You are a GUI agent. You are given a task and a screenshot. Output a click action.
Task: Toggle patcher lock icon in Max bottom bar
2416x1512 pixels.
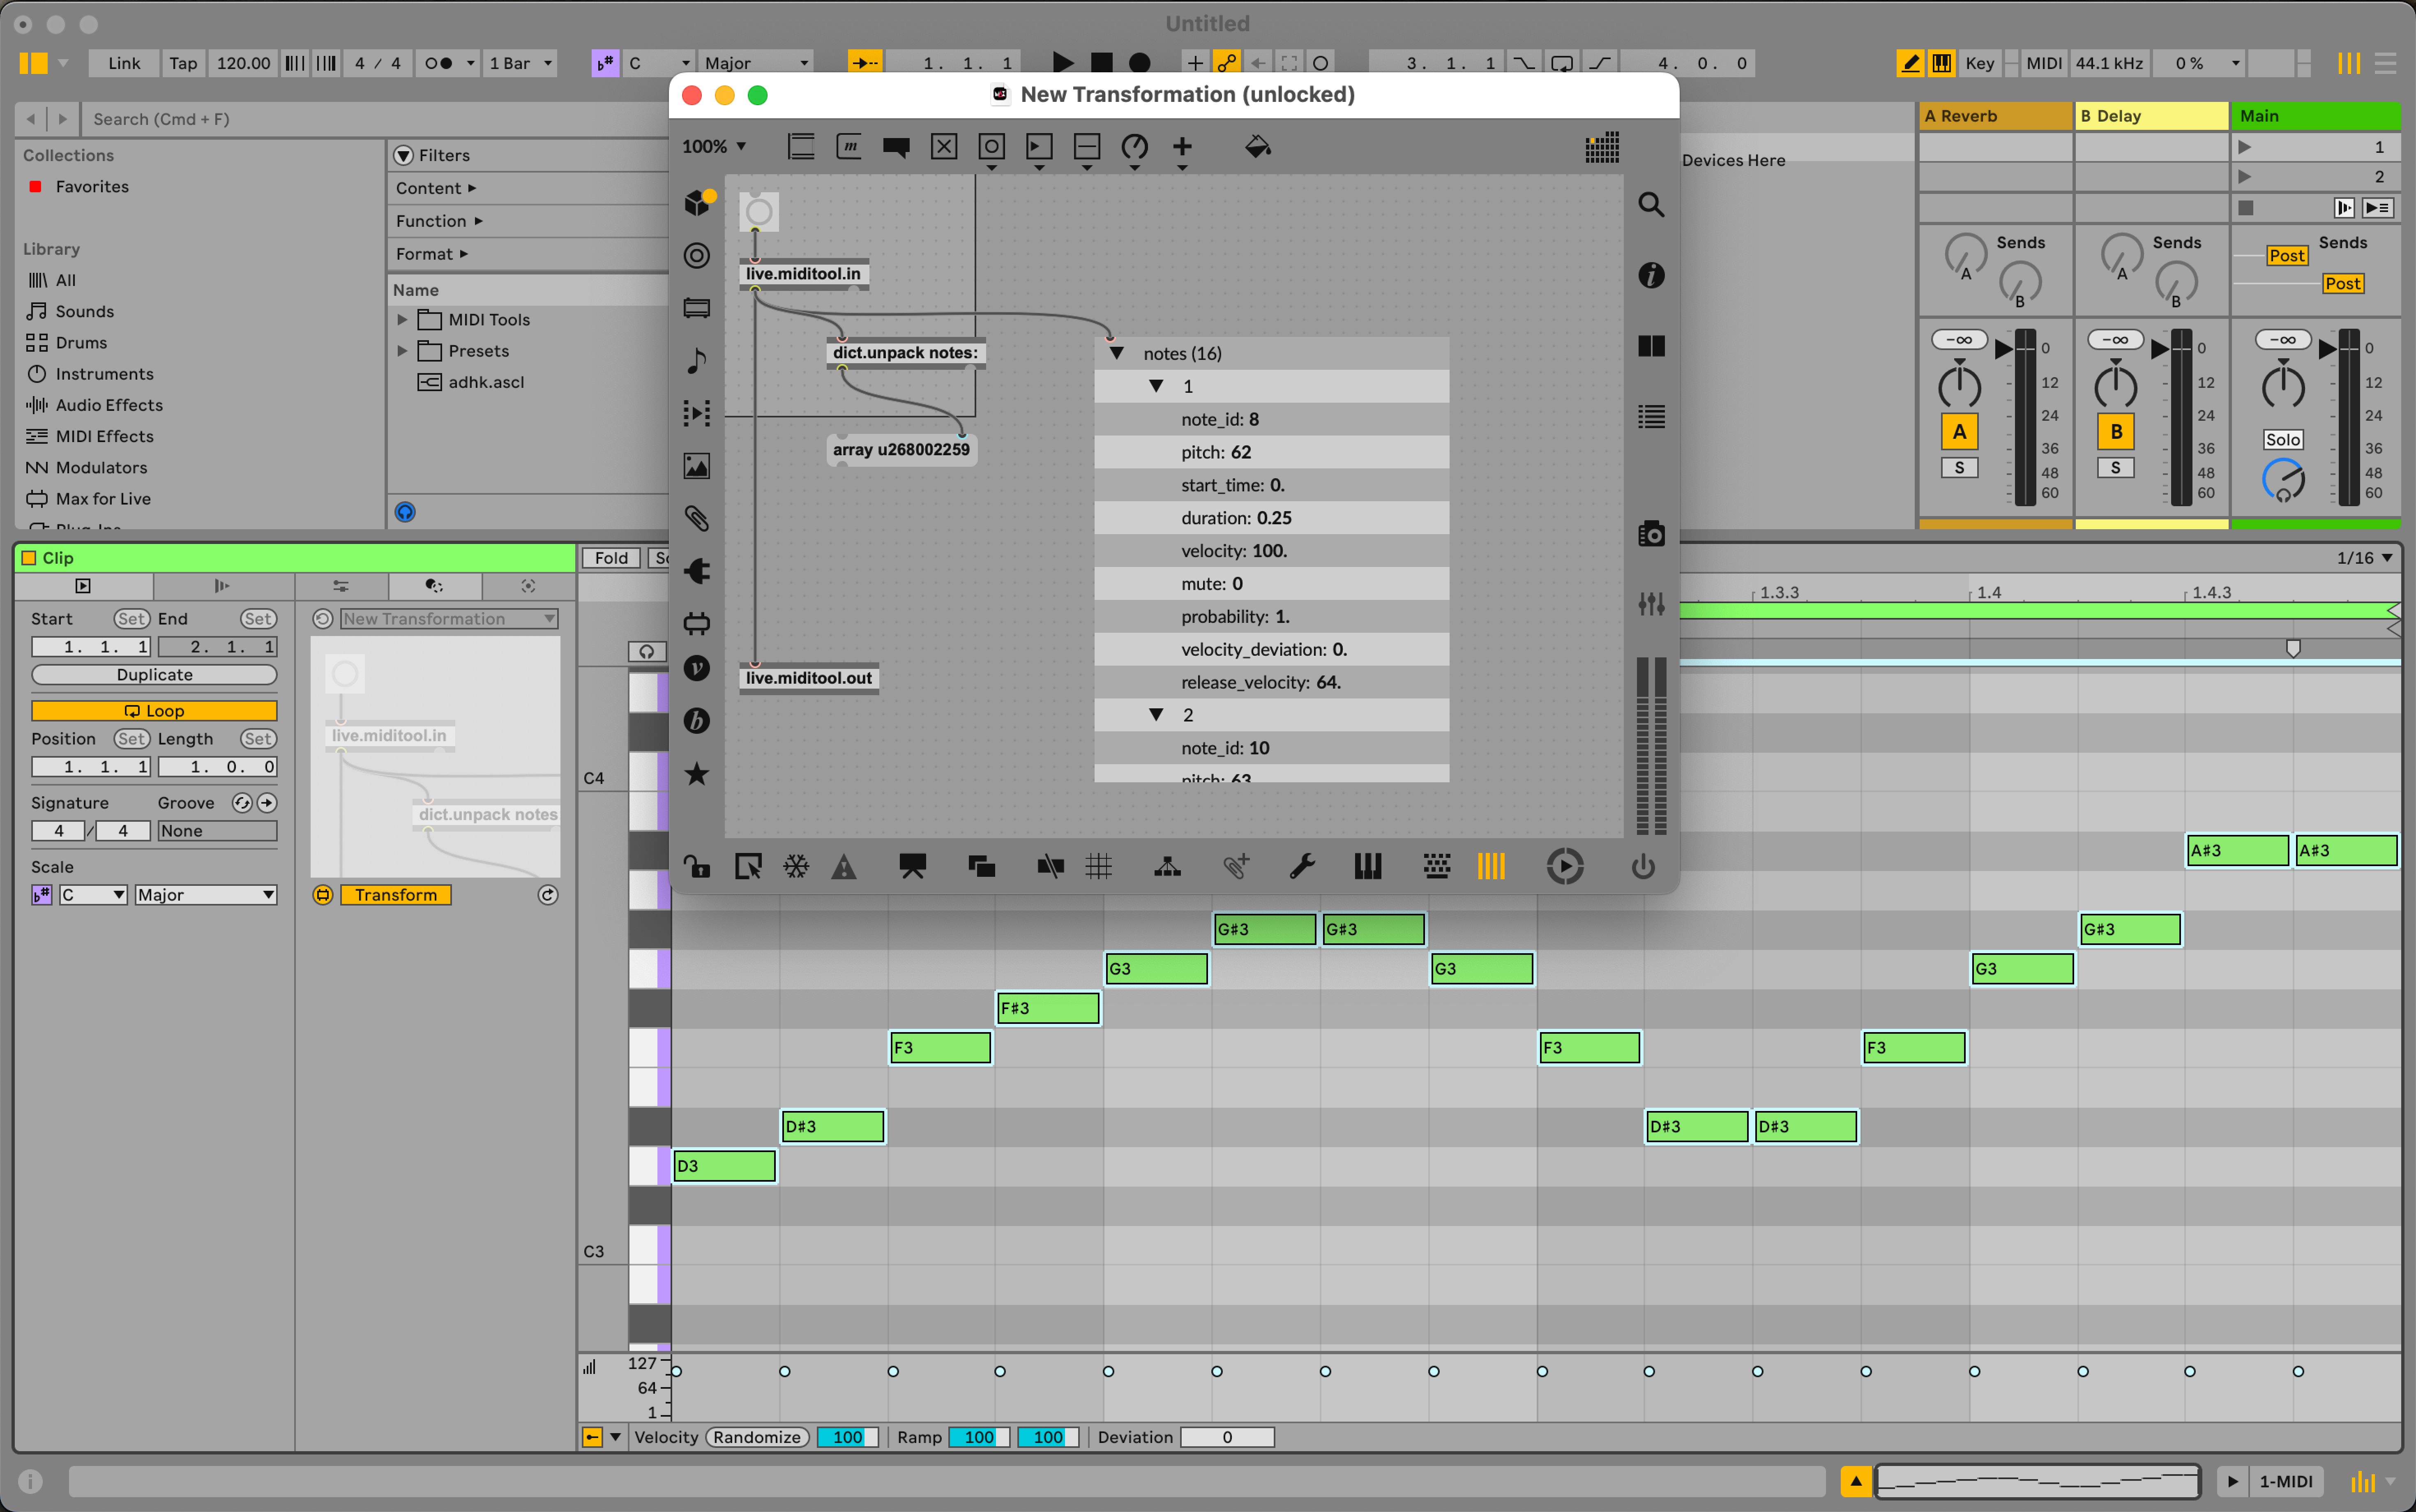697,866
